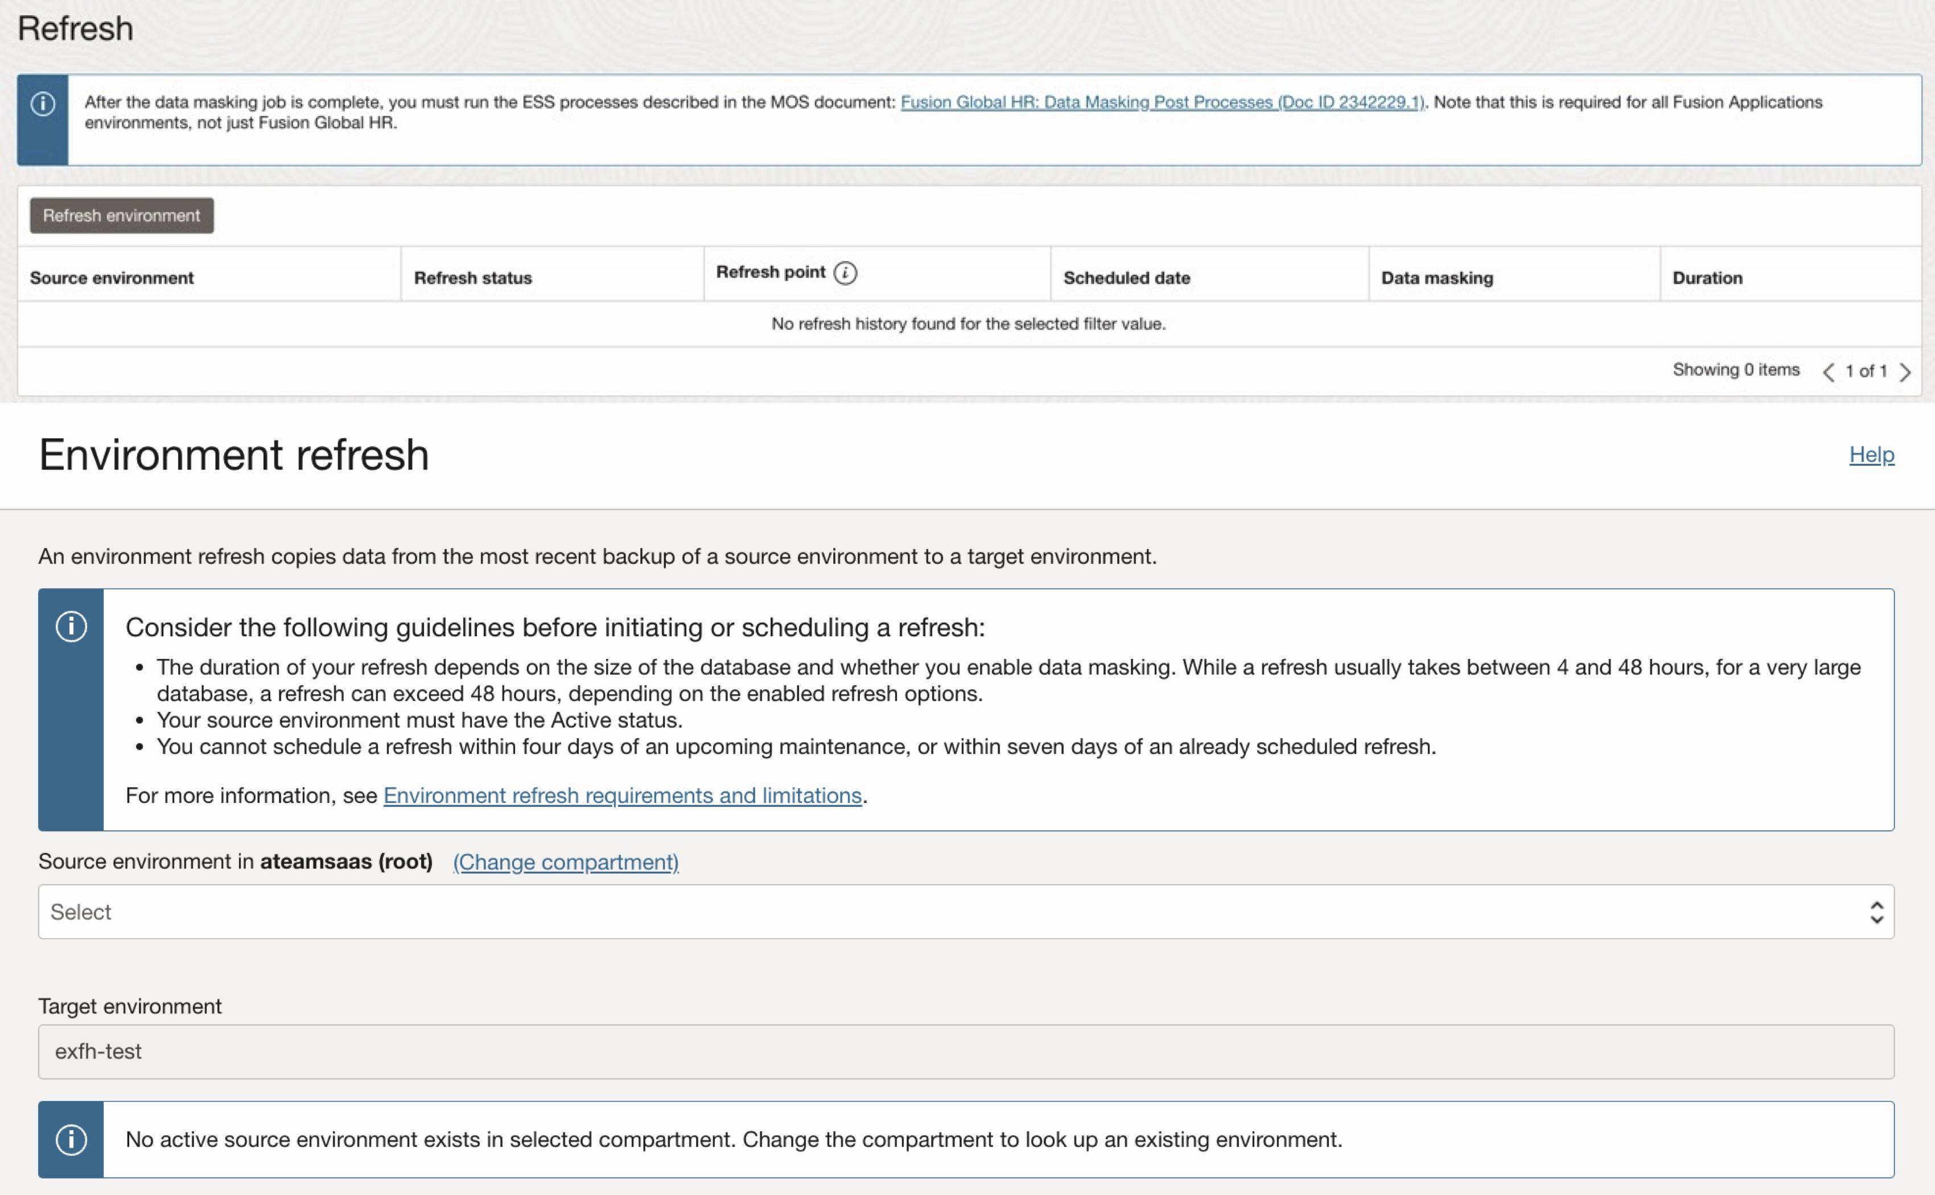The width and height of the screenshot is (1935, 1195).
Task: Click the Scheduled date column header
Action: (1126, 278)
